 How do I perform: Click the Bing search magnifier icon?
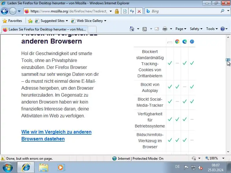click(222, 11)
